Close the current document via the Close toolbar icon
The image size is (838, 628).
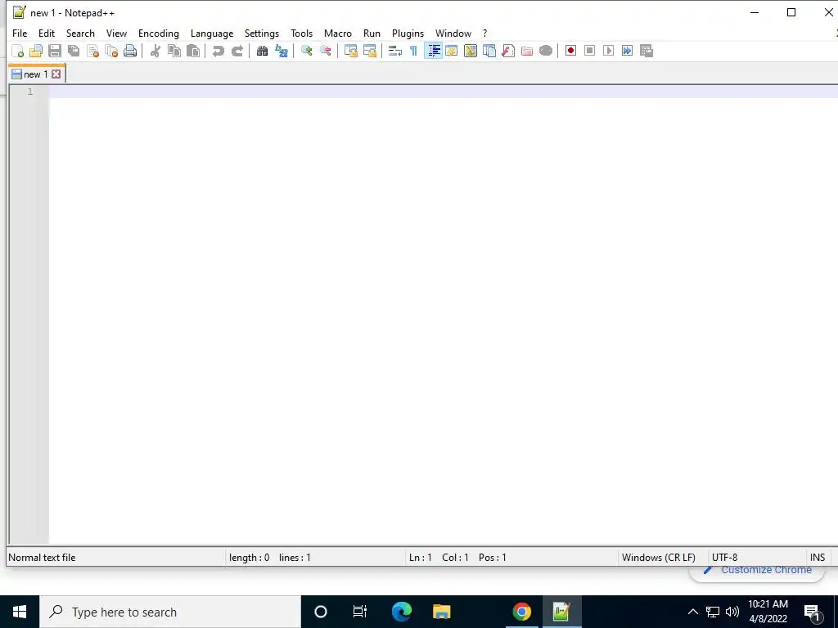[92, 51]
